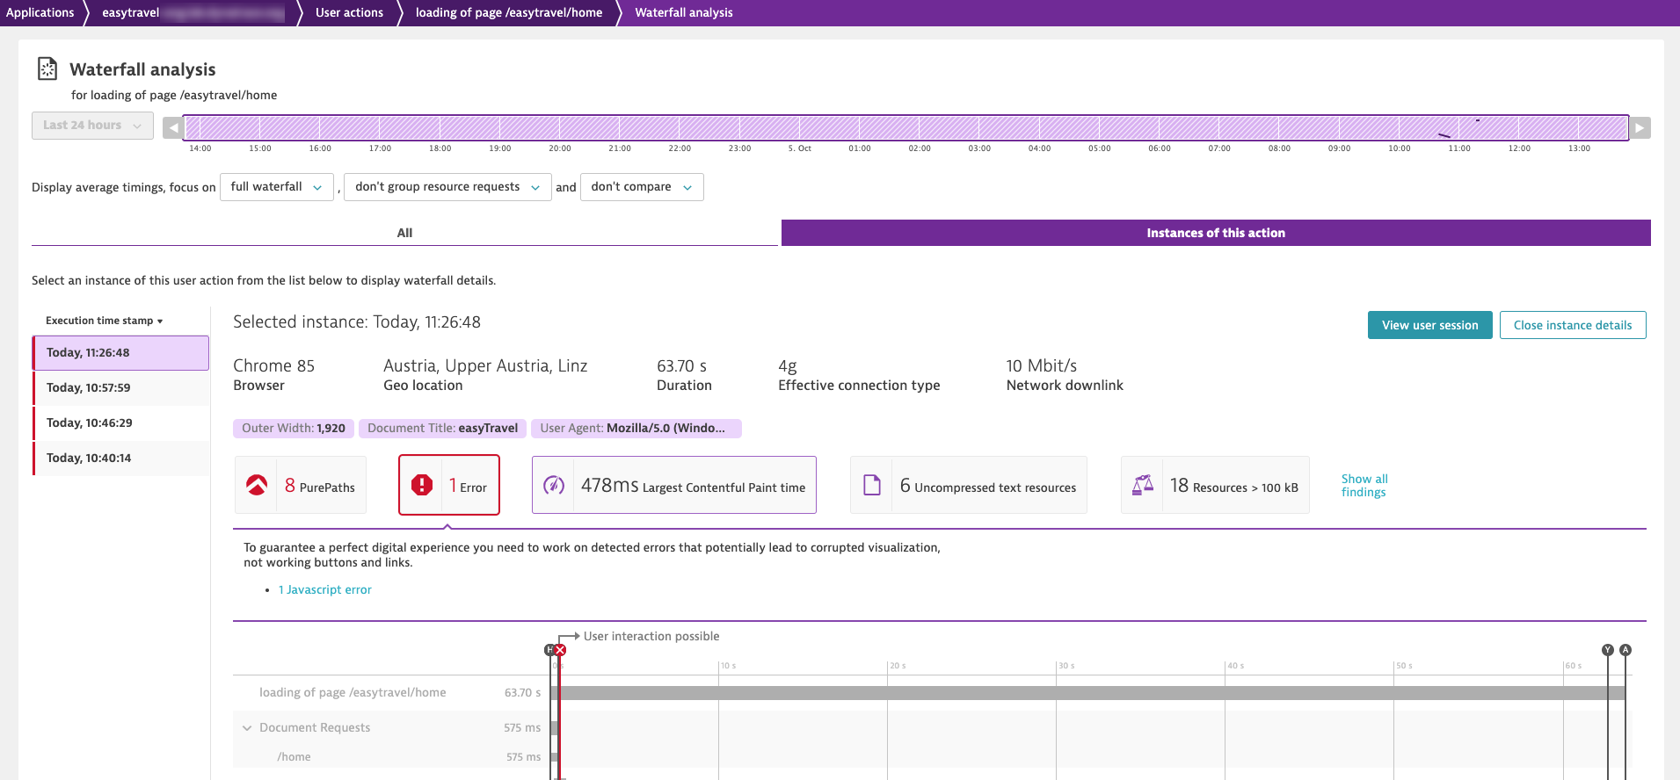Image resolution: width=1680 pixels, height=780 pixels.
Task: Click the Document Title: easyTravel tag
Action: (443, 429)
